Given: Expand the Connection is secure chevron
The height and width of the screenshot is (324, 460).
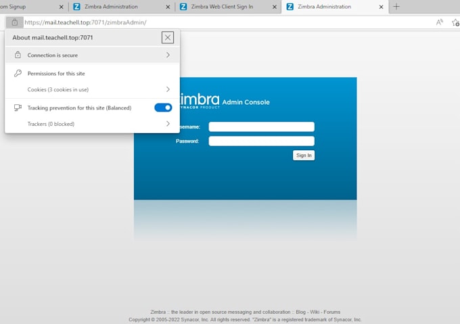Looking at the screenshot, I should (168, 55).
